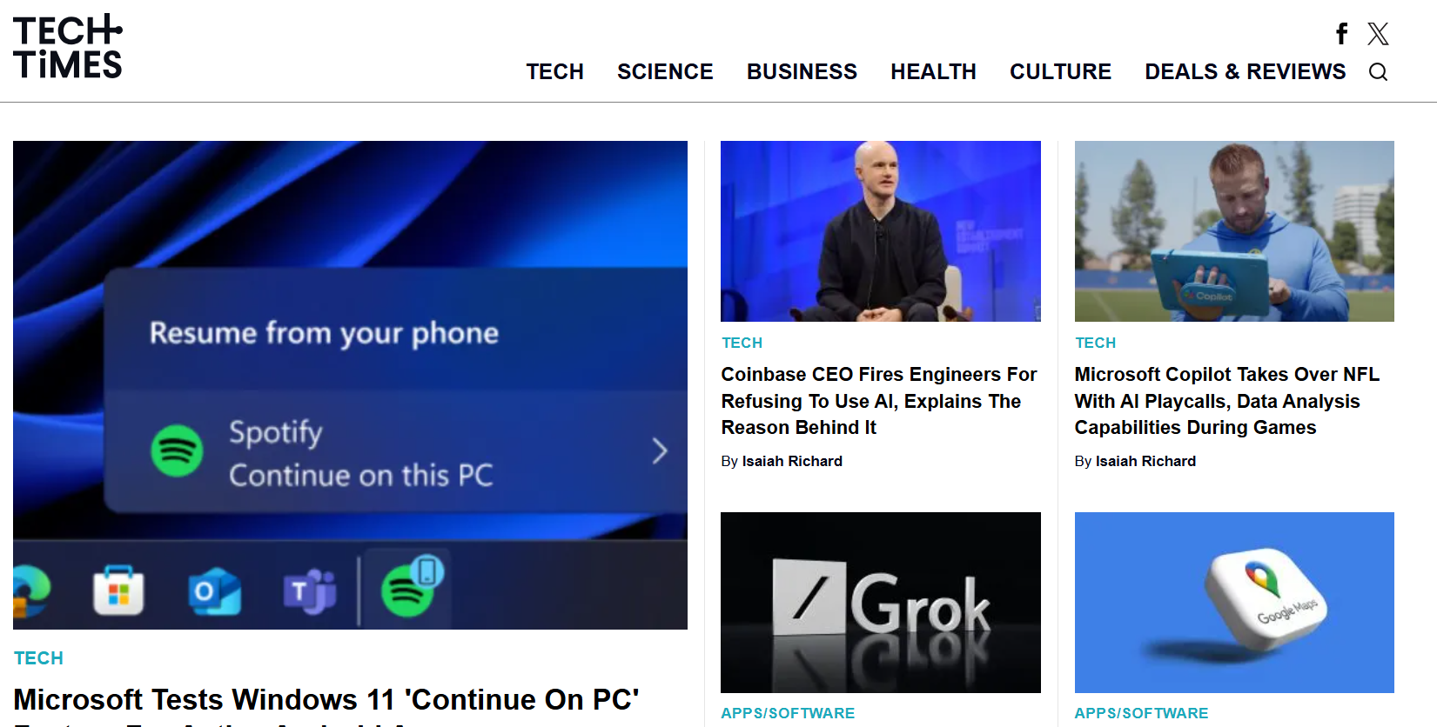The image size is (1437, 727).
Task: Click the Grok logo thumbnail
Action: coord(880,602)
